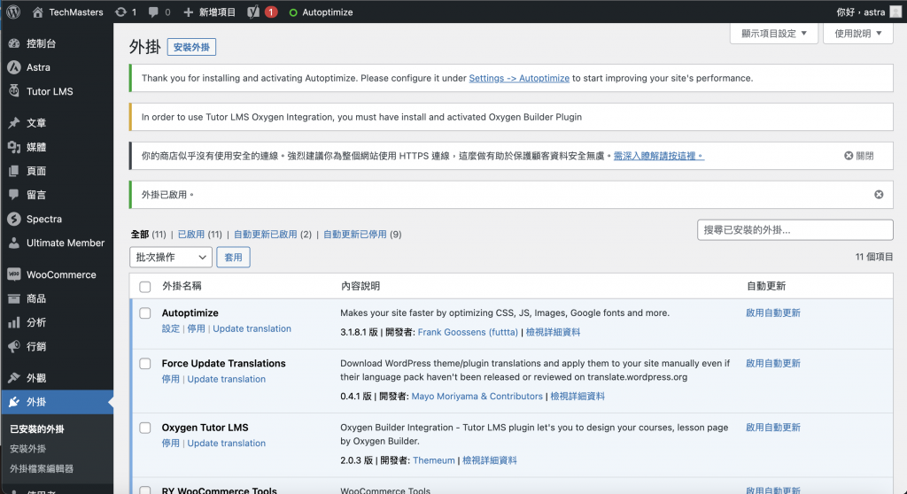907x494 pixels.
Task: Open the 批次操作 bulk actions dropdown
Action: coord(171,257)
